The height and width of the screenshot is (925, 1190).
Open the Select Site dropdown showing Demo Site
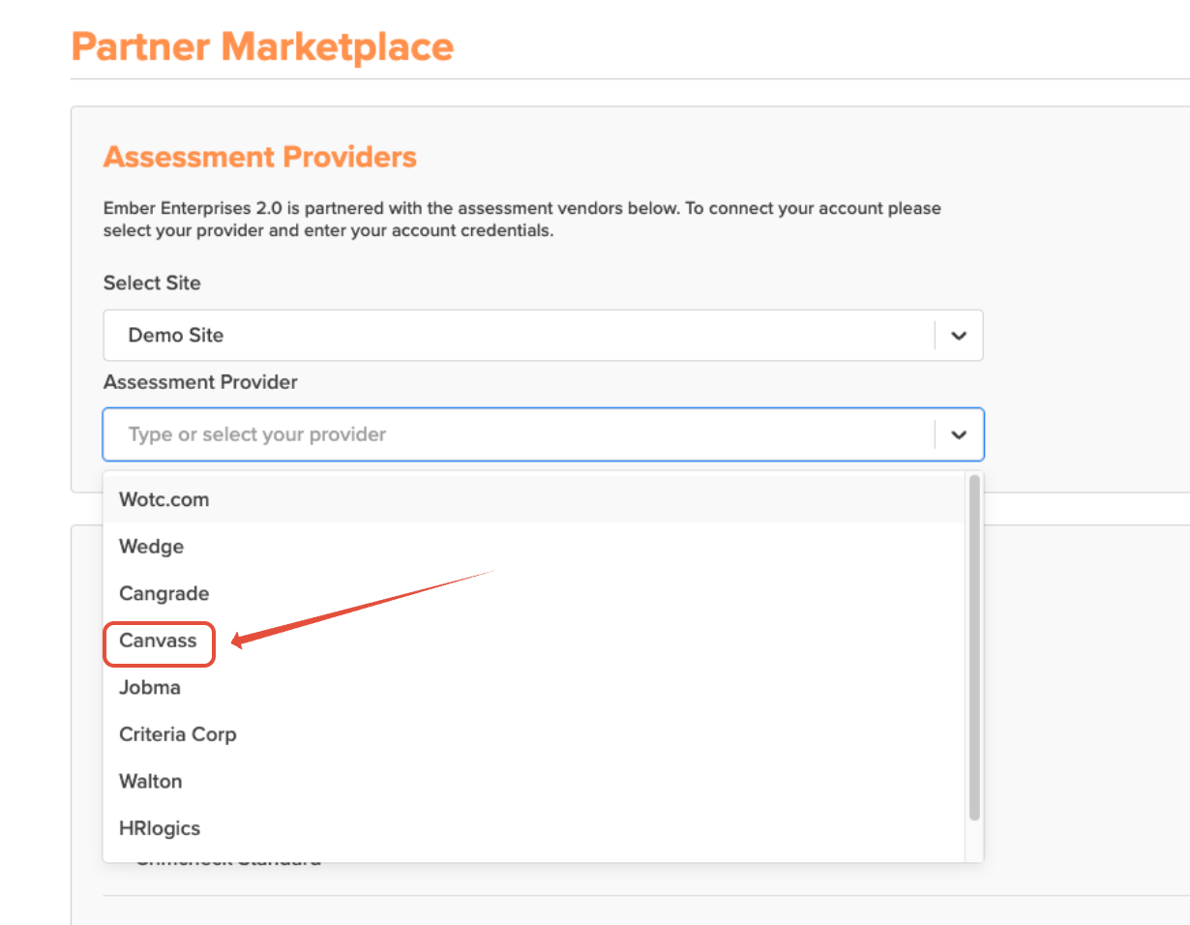point(543,336)
